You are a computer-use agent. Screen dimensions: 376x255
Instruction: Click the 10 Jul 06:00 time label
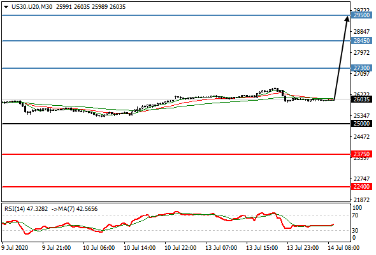99,247
